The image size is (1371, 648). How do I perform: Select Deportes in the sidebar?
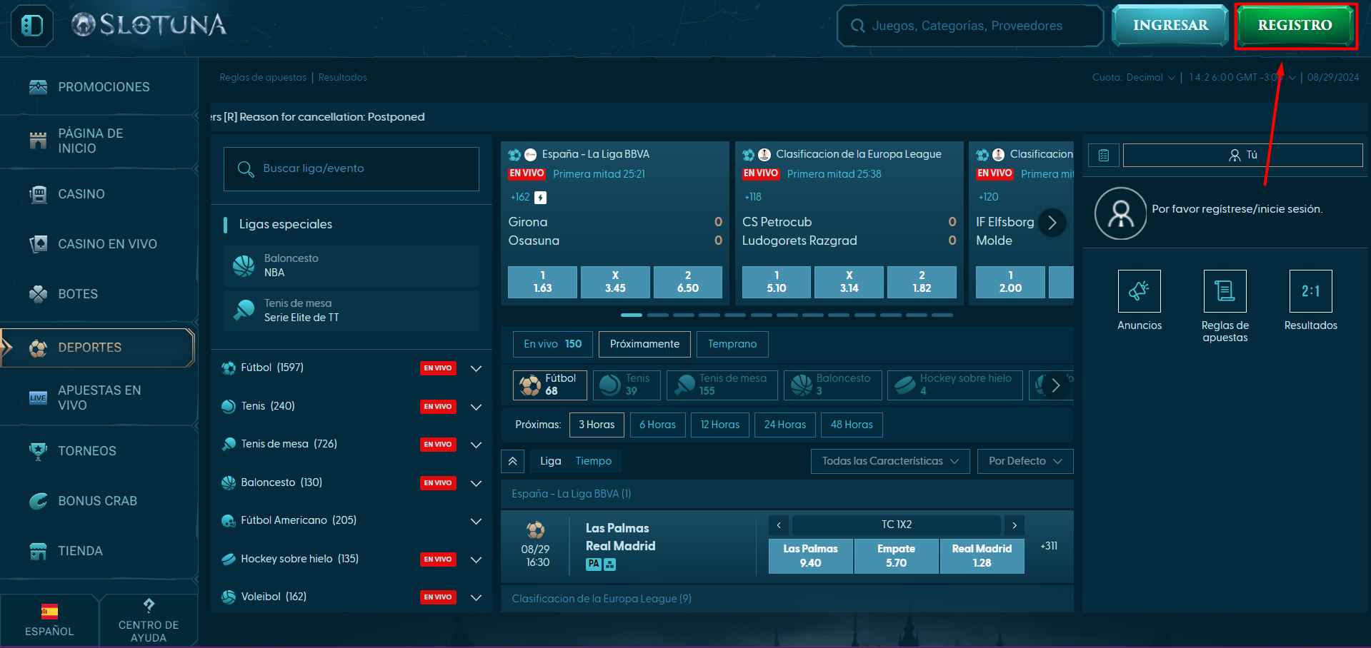[99, 348]
